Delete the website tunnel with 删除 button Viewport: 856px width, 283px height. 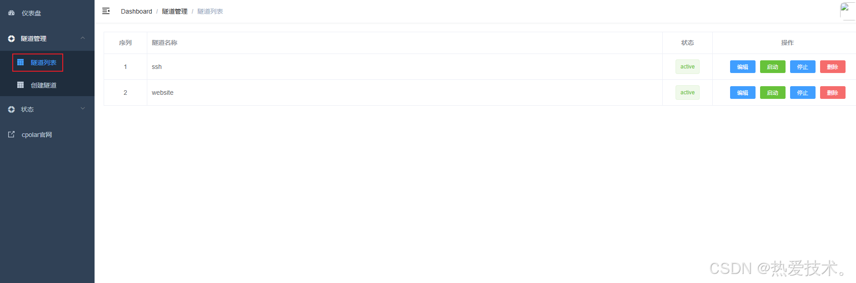[x=833, y=93]
